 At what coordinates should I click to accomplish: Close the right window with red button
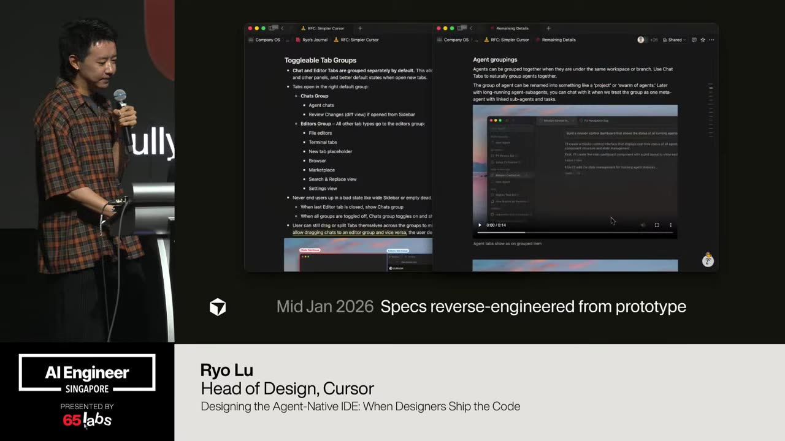(438, 28)
